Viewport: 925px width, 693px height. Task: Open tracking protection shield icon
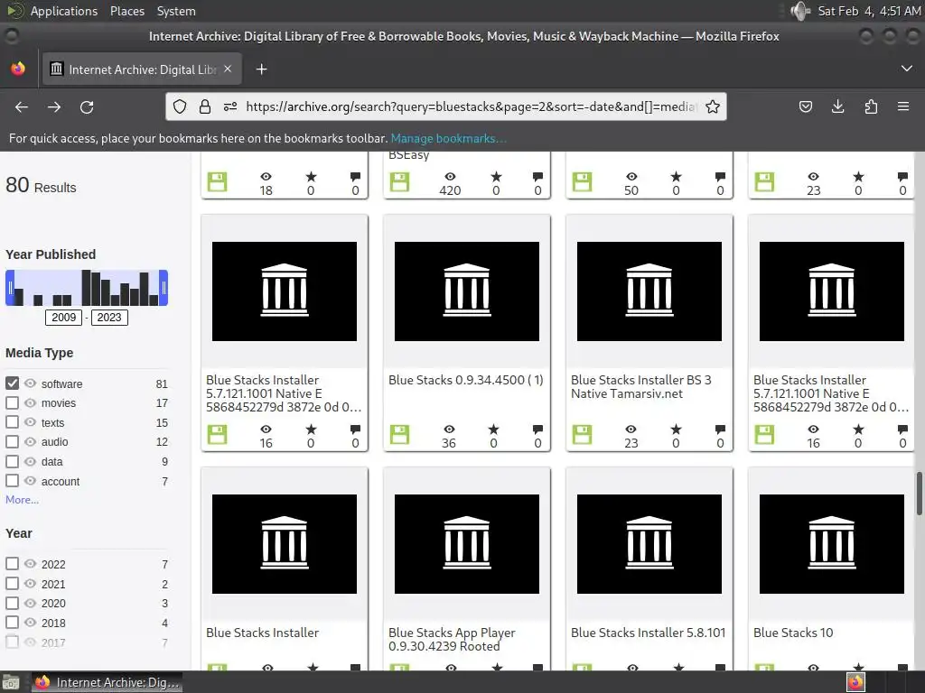[180, 106]
